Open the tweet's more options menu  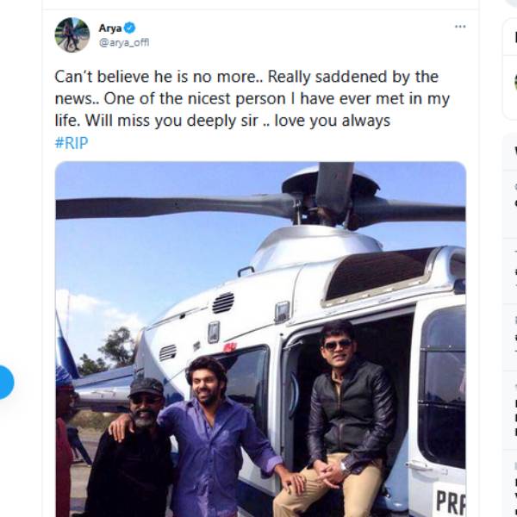[x=460, y=27]
